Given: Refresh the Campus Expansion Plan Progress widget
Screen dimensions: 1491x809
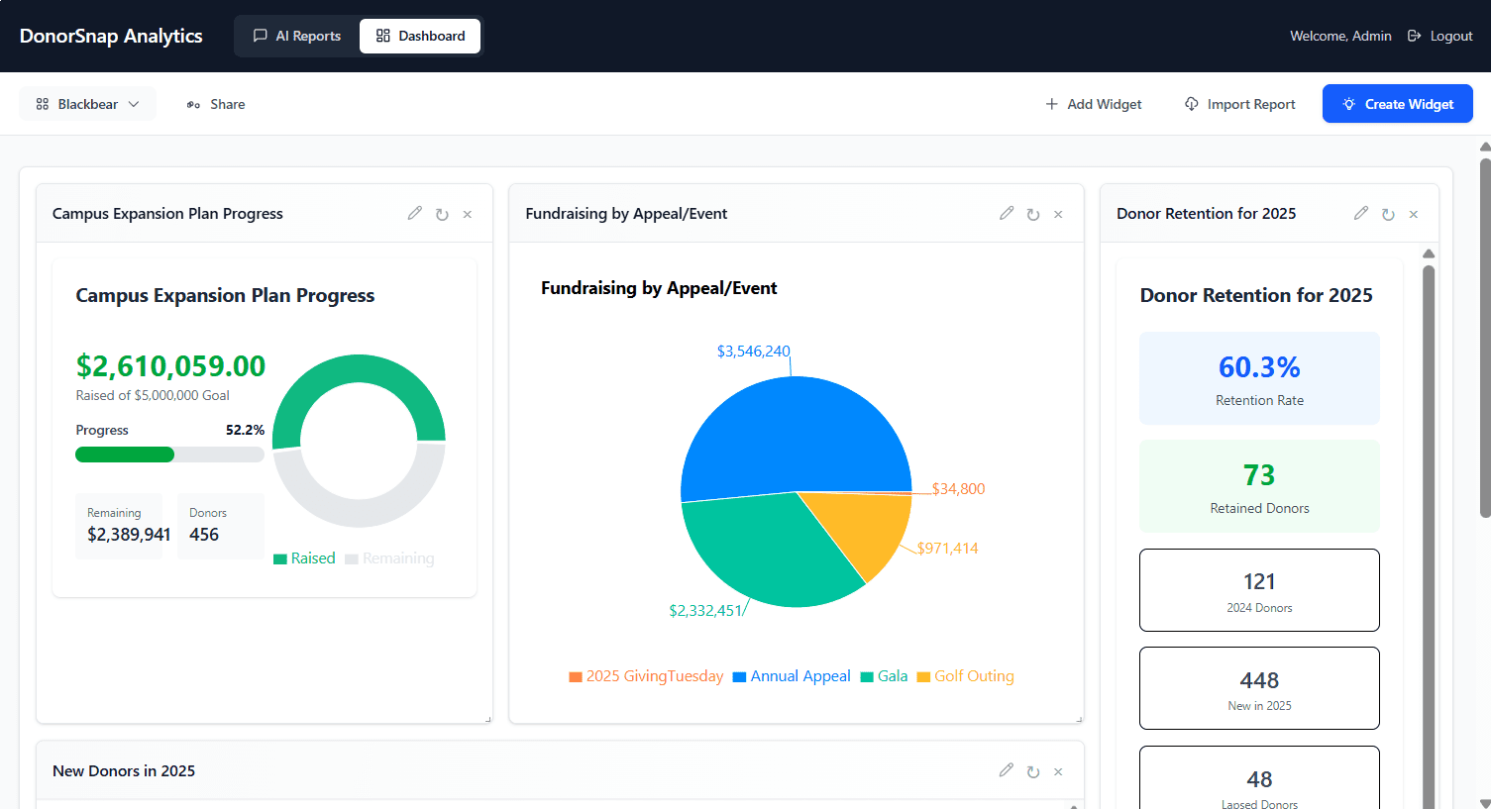Looking at the screenshot, I should [x=442, y=215].
